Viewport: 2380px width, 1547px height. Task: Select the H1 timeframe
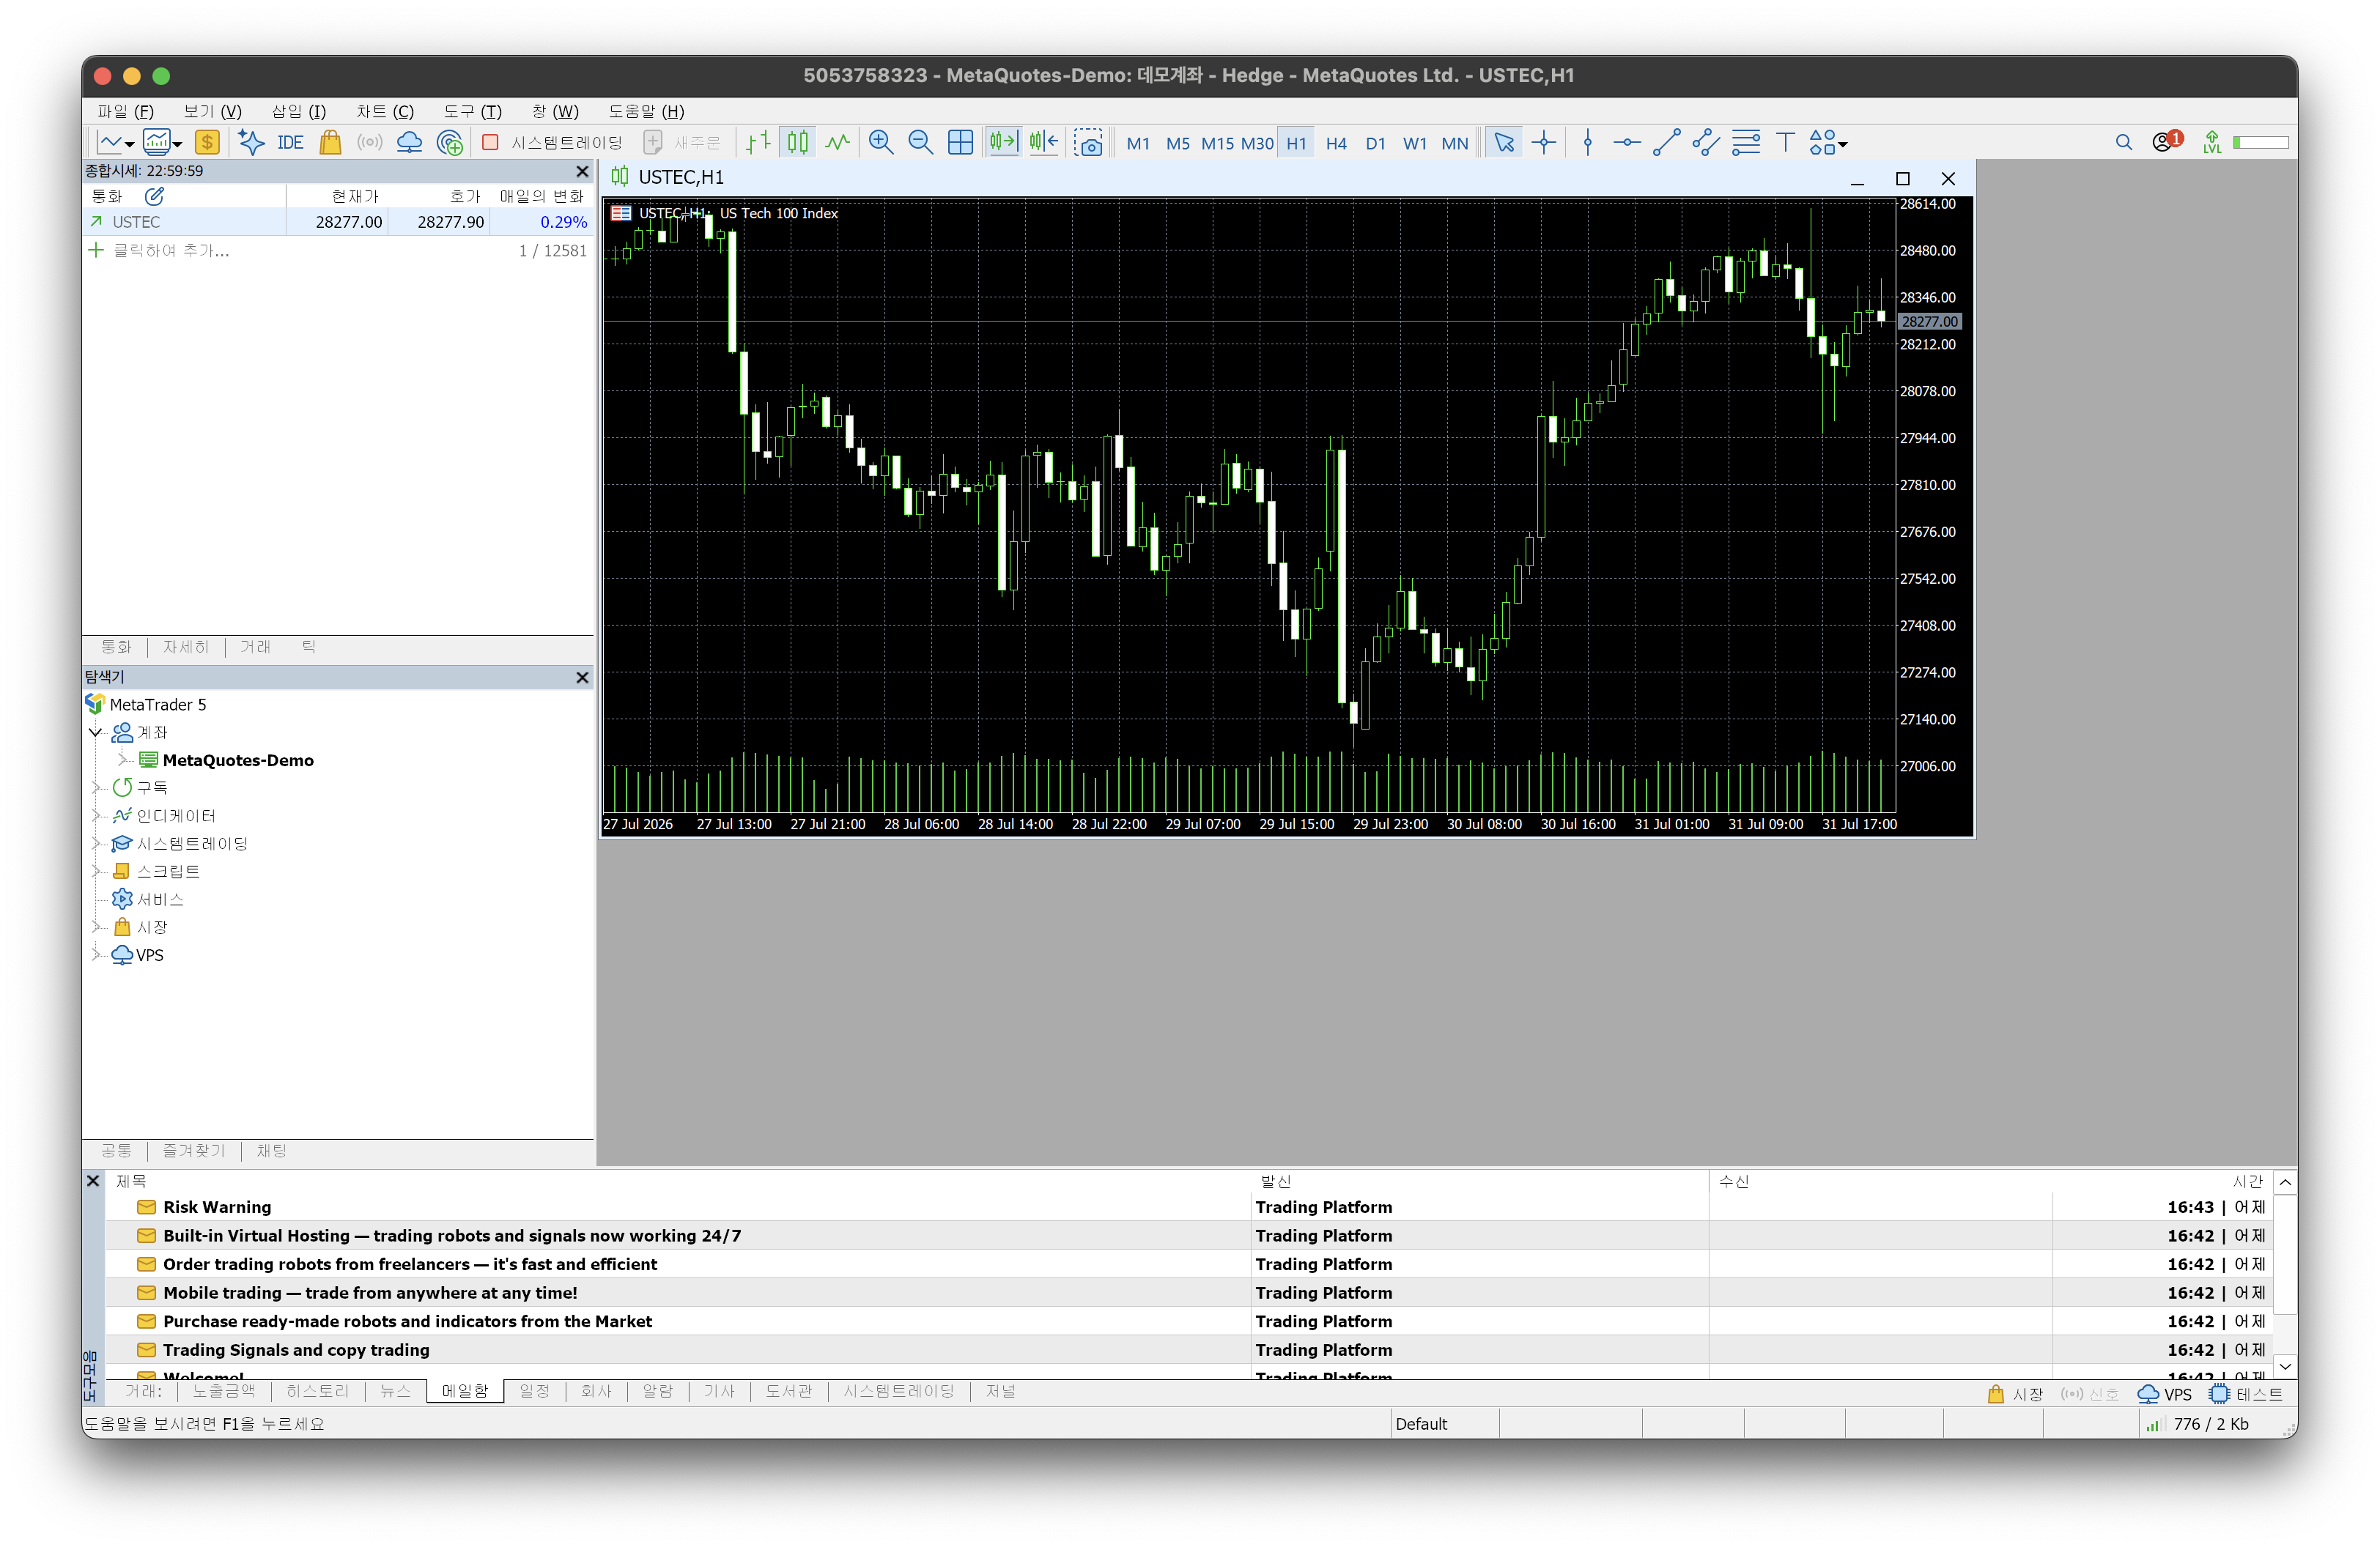click(1296, 144)
